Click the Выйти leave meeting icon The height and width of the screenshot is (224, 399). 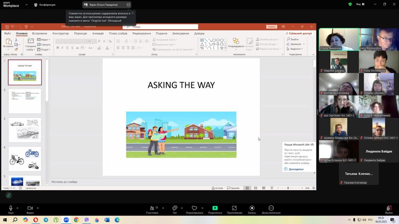tap(388, 208)
